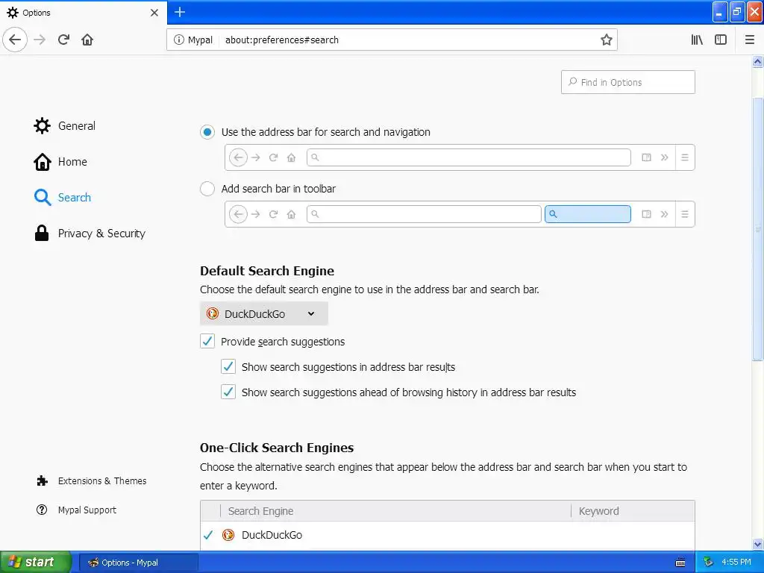The width and height of the screenshot is (764, 573).
Task: Click the Home house icon in the sidebar
Action: pyautogui.click(x=42, y=162)
